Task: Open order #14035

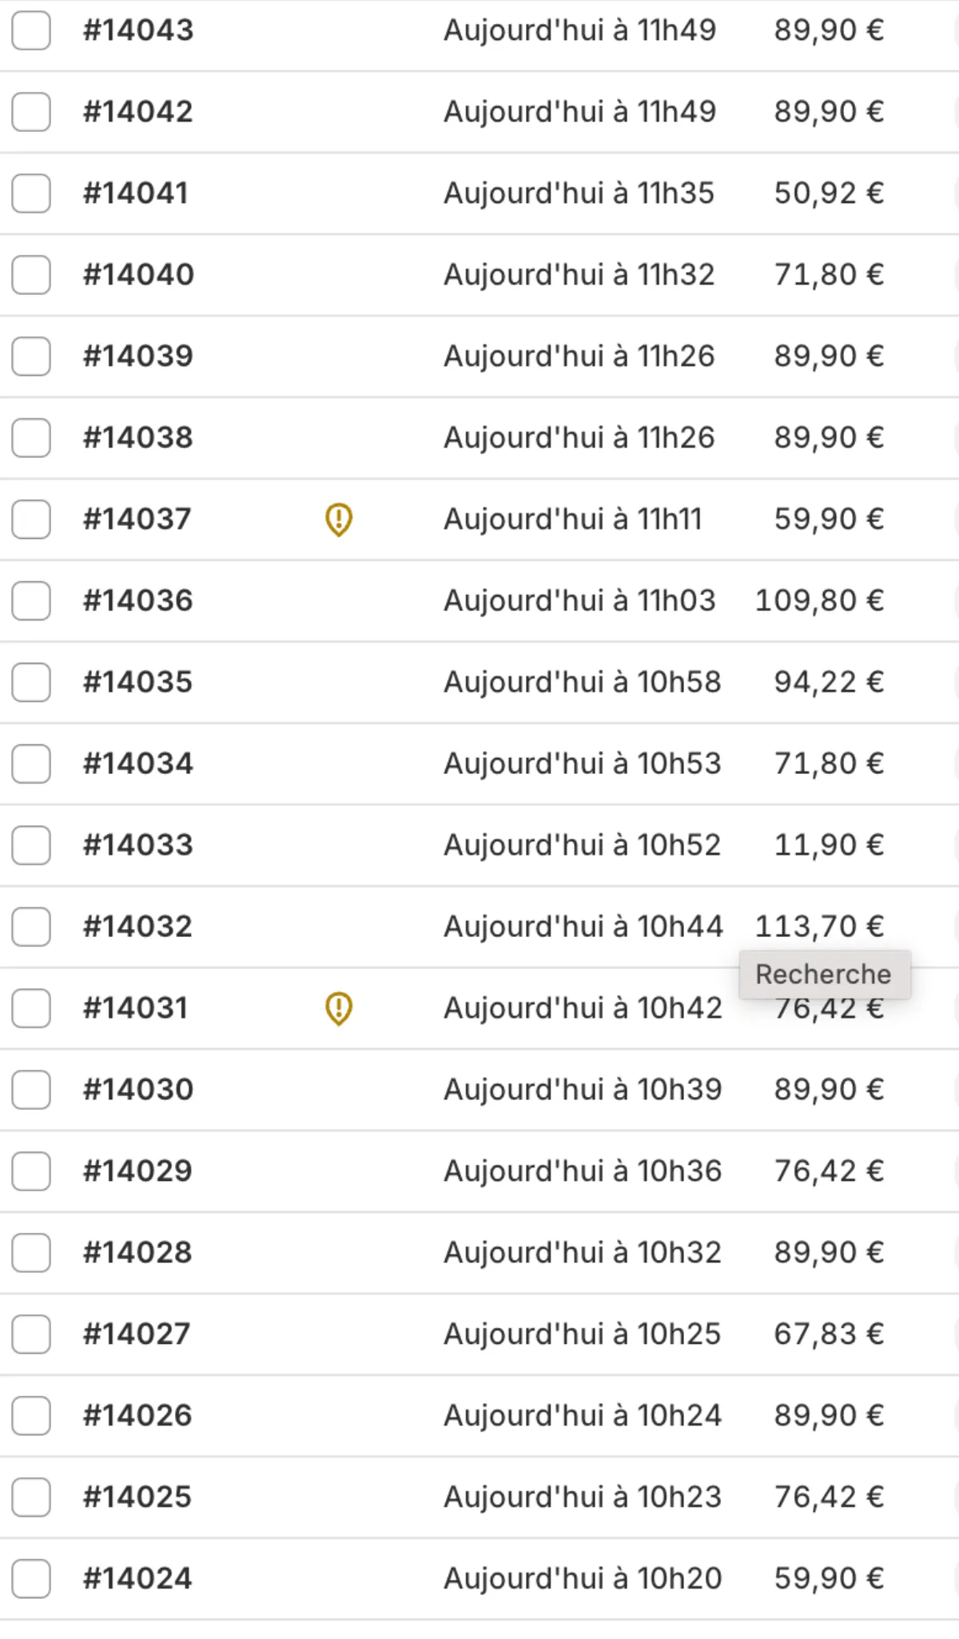Action: pyautogui.click(x=138, y=682)
